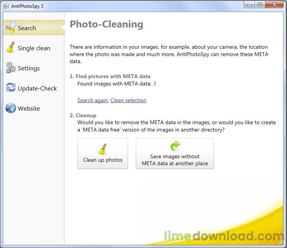Click the green arrow icon on Save images button
Image resolution: width=287 pixels, height=248 pixels.
(175, 146)
